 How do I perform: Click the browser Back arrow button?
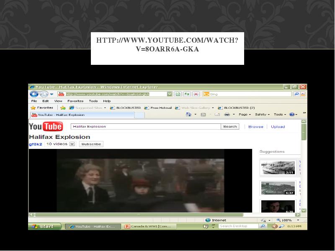(x=34, y=94)
